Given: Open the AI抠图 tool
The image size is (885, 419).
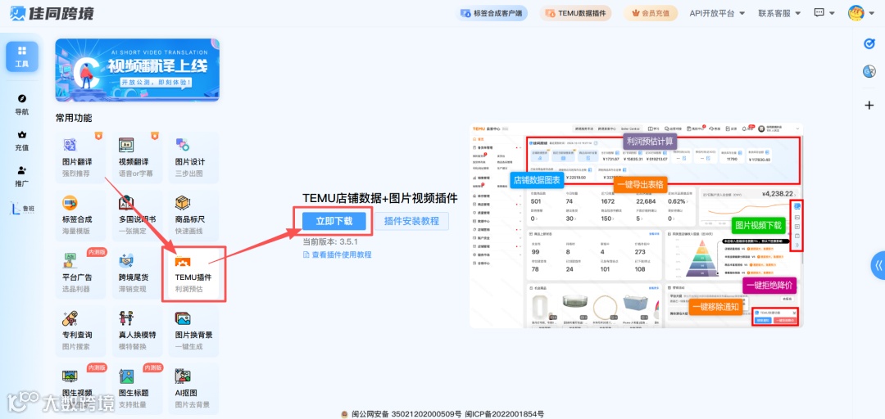Looking at the screenshot, I should point(193,389).
